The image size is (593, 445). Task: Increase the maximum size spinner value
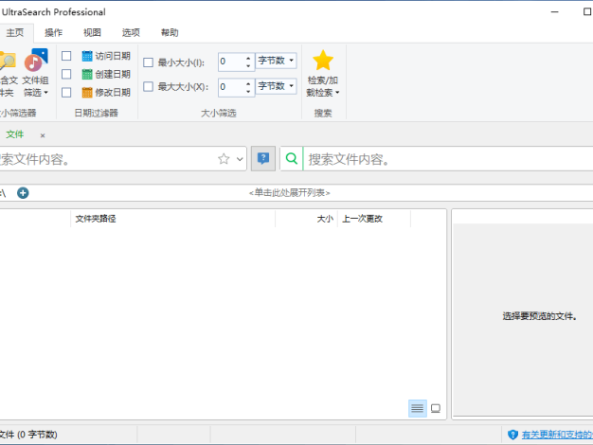click(x=248, y=83)
